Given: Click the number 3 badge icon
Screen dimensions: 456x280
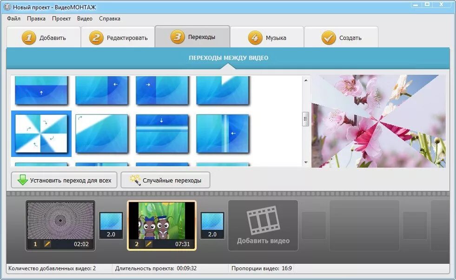Looking at the screenshot, I should tap(178, 37).
